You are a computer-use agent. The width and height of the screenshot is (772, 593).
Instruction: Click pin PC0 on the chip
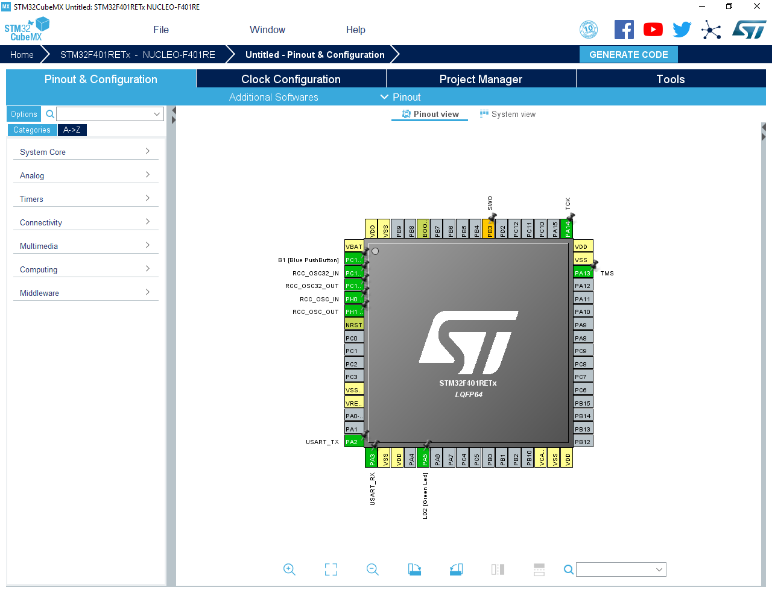(354, 338)
